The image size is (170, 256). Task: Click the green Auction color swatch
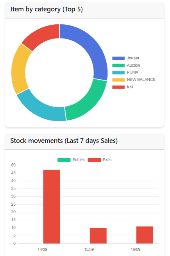click(118, 65)
